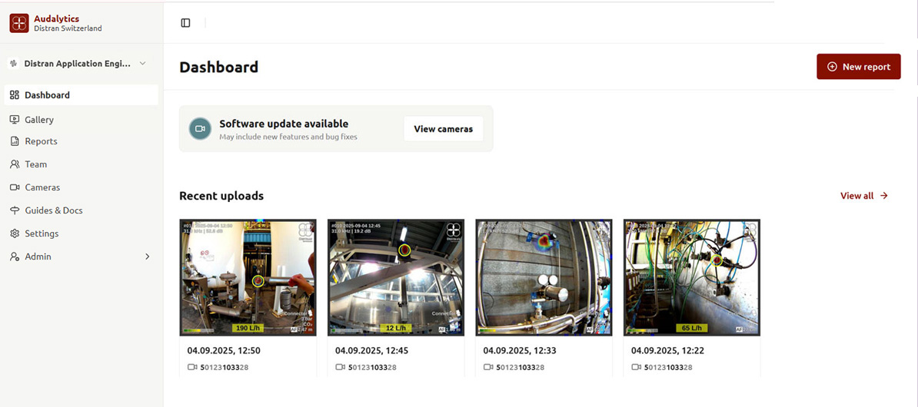Click the Cameras icon in sidebar
This screenshot has height=407, width=918.
(x=15, y=187)
